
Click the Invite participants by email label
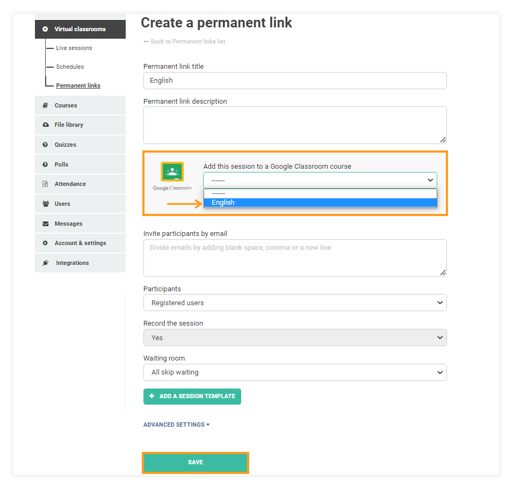pyautogui.click(x=185, y=233)
